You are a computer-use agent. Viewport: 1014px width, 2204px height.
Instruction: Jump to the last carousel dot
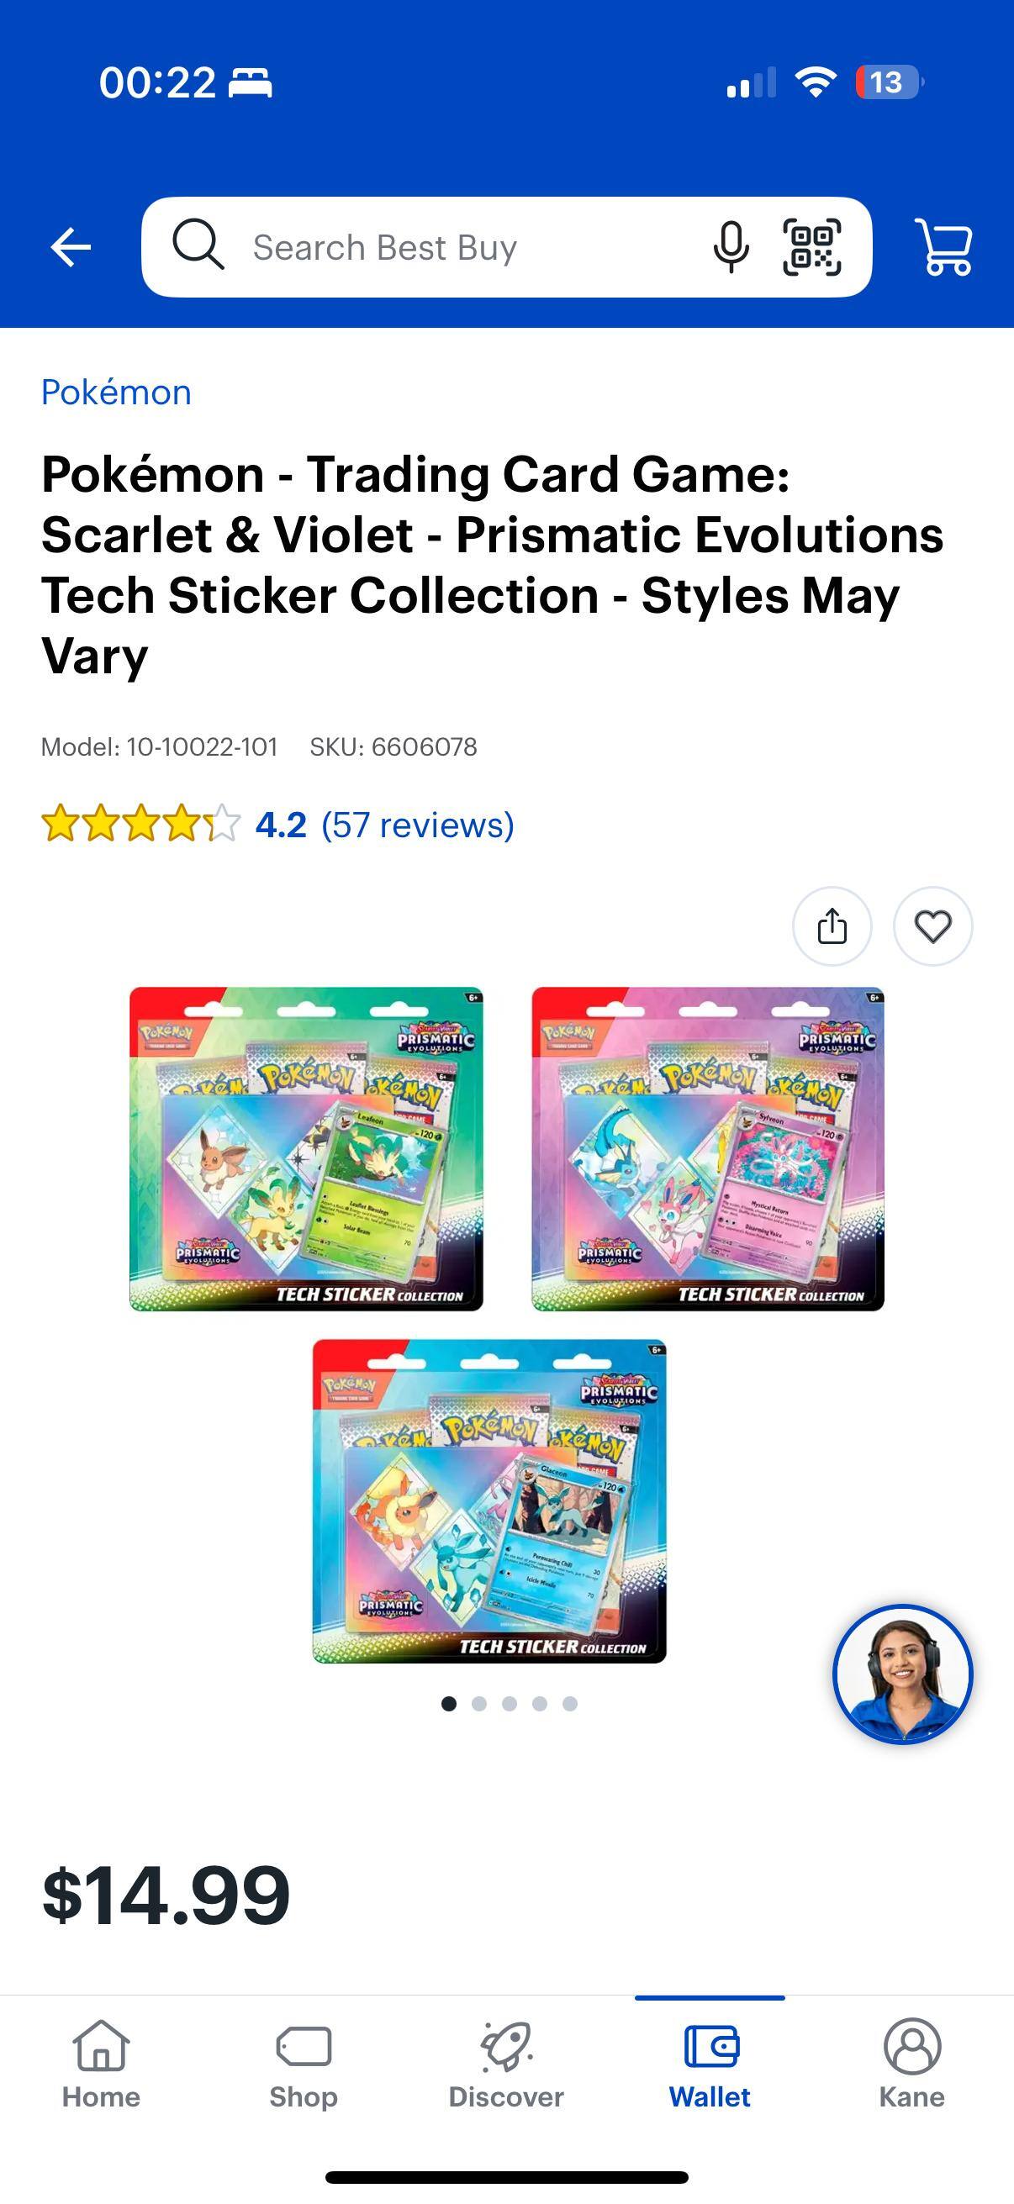570,1704
